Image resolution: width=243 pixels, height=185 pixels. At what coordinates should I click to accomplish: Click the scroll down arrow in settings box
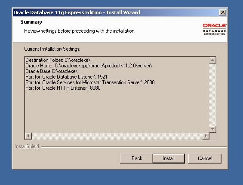click(213, 129)
